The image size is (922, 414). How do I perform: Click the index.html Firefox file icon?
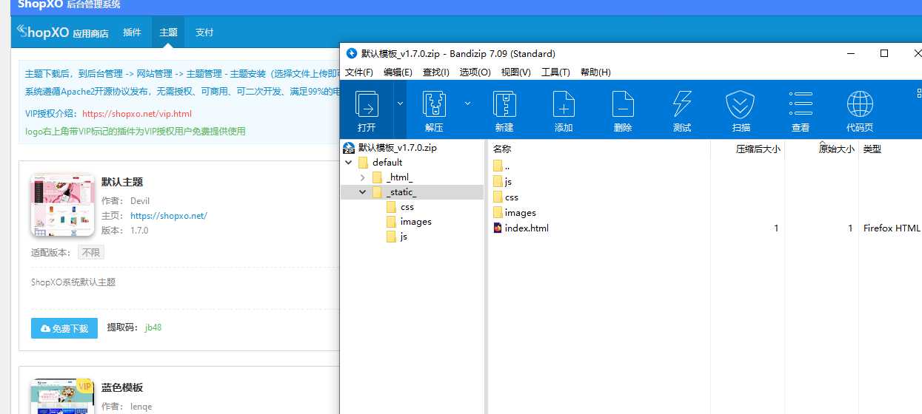(498, 228)
